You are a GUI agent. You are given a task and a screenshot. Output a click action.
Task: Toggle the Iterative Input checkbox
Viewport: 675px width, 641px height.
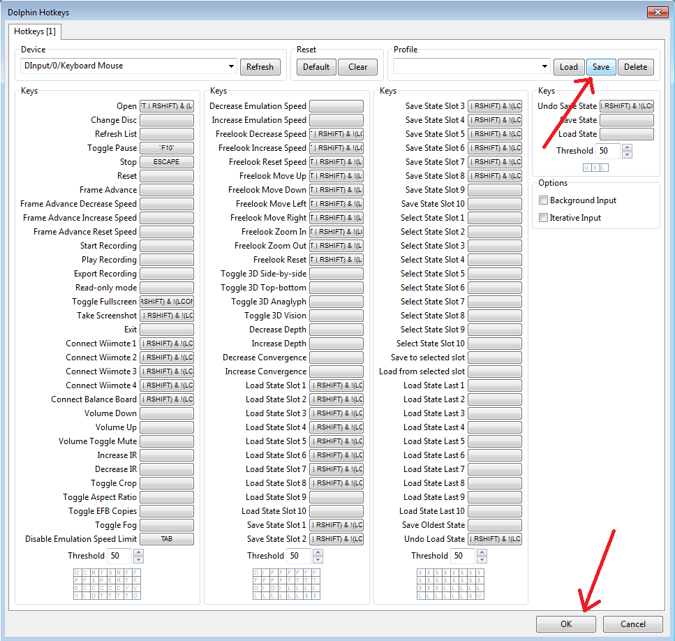pos(543,218)
